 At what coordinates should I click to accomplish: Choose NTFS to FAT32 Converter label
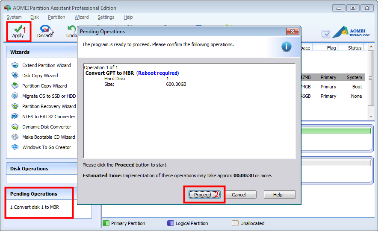[x=49, y=117]
